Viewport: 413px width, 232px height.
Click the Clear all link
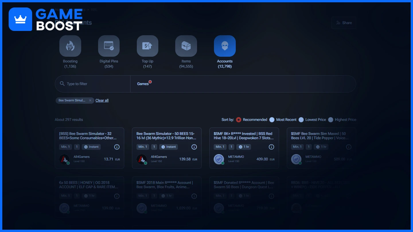(x=102, y=101)
